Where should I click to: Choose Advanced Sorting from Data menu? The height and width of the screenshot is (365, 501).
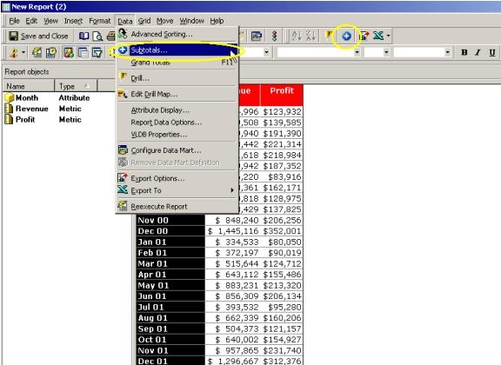click(177, 34)
